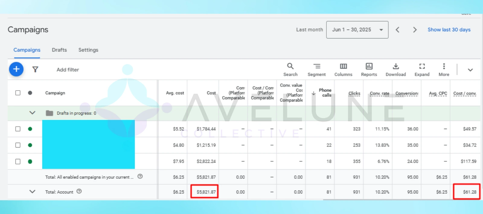Click the 6.76% conv. rate cell

pos(383,161)
